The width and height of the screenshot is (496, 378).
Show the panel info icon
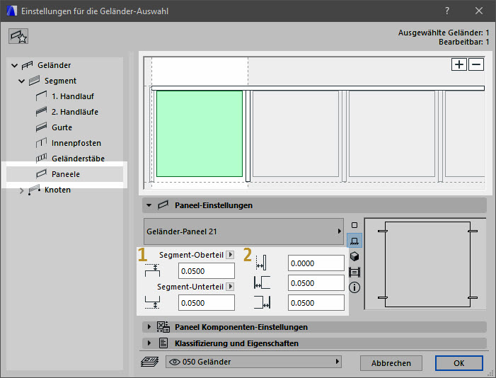pyautogui.click(x=354, y=287)
